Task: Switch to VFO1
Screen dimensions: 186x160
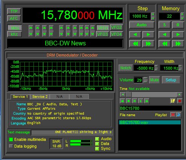Action: [x=103, y=28]
